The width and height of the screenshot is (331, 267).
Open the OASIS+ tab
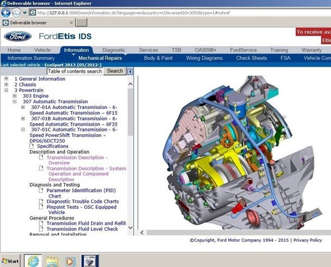coord(205,50)
